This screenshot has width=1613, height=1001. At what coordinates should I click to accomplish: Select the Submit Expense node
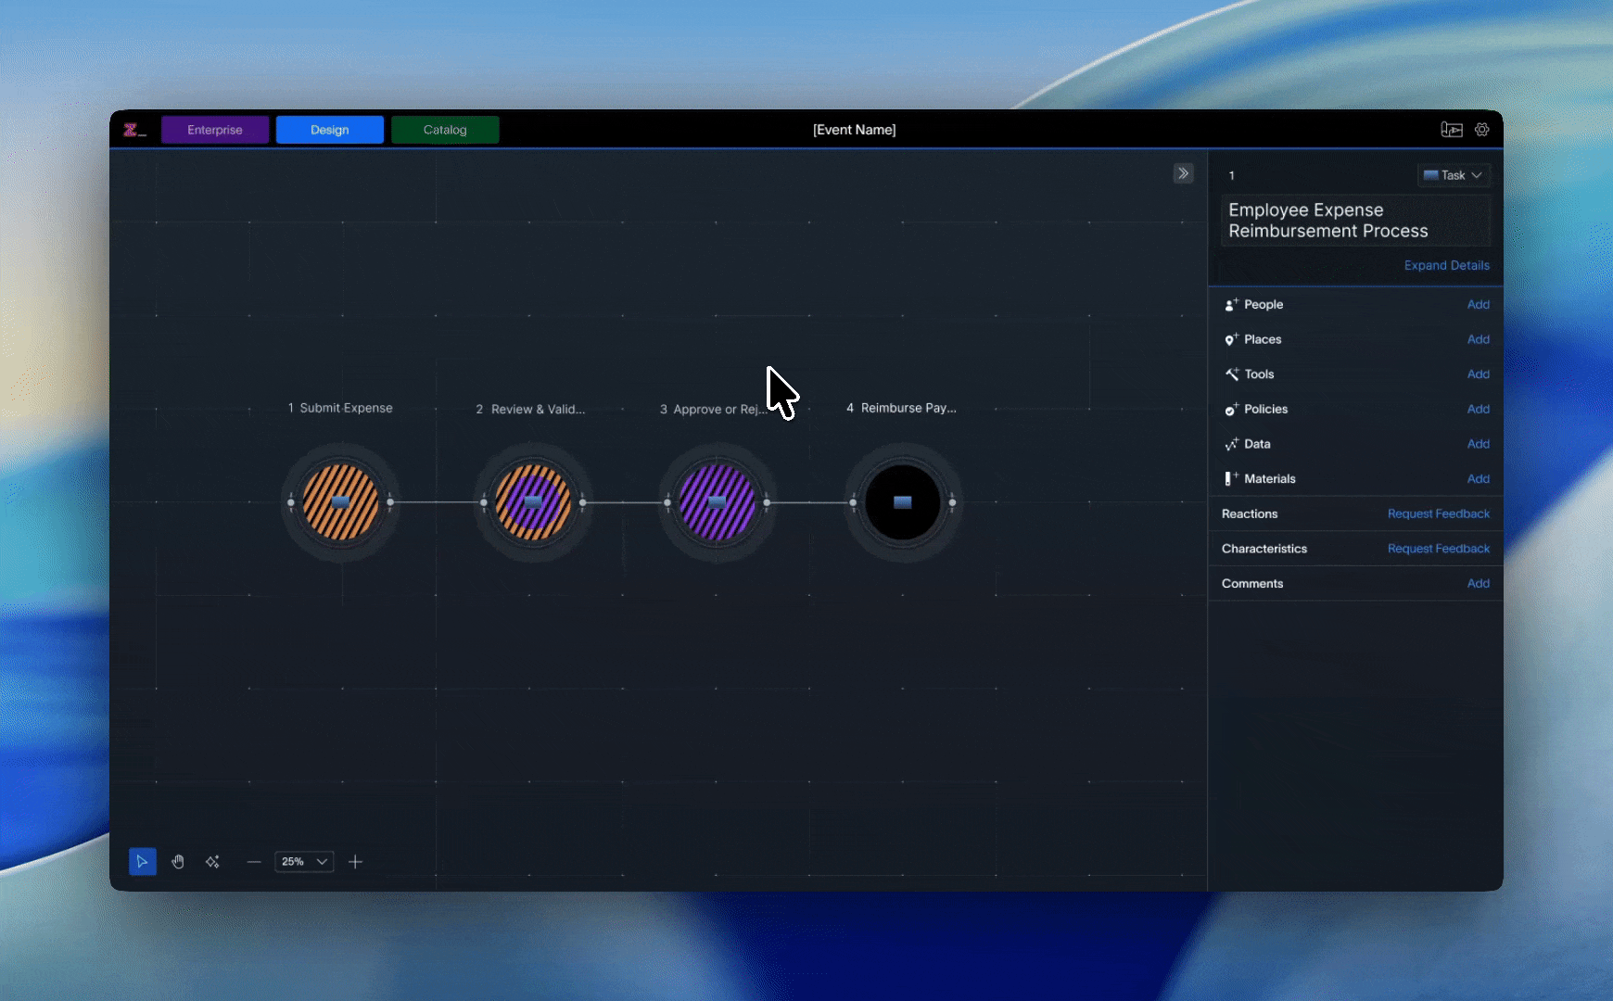click(x=340, y=502)
